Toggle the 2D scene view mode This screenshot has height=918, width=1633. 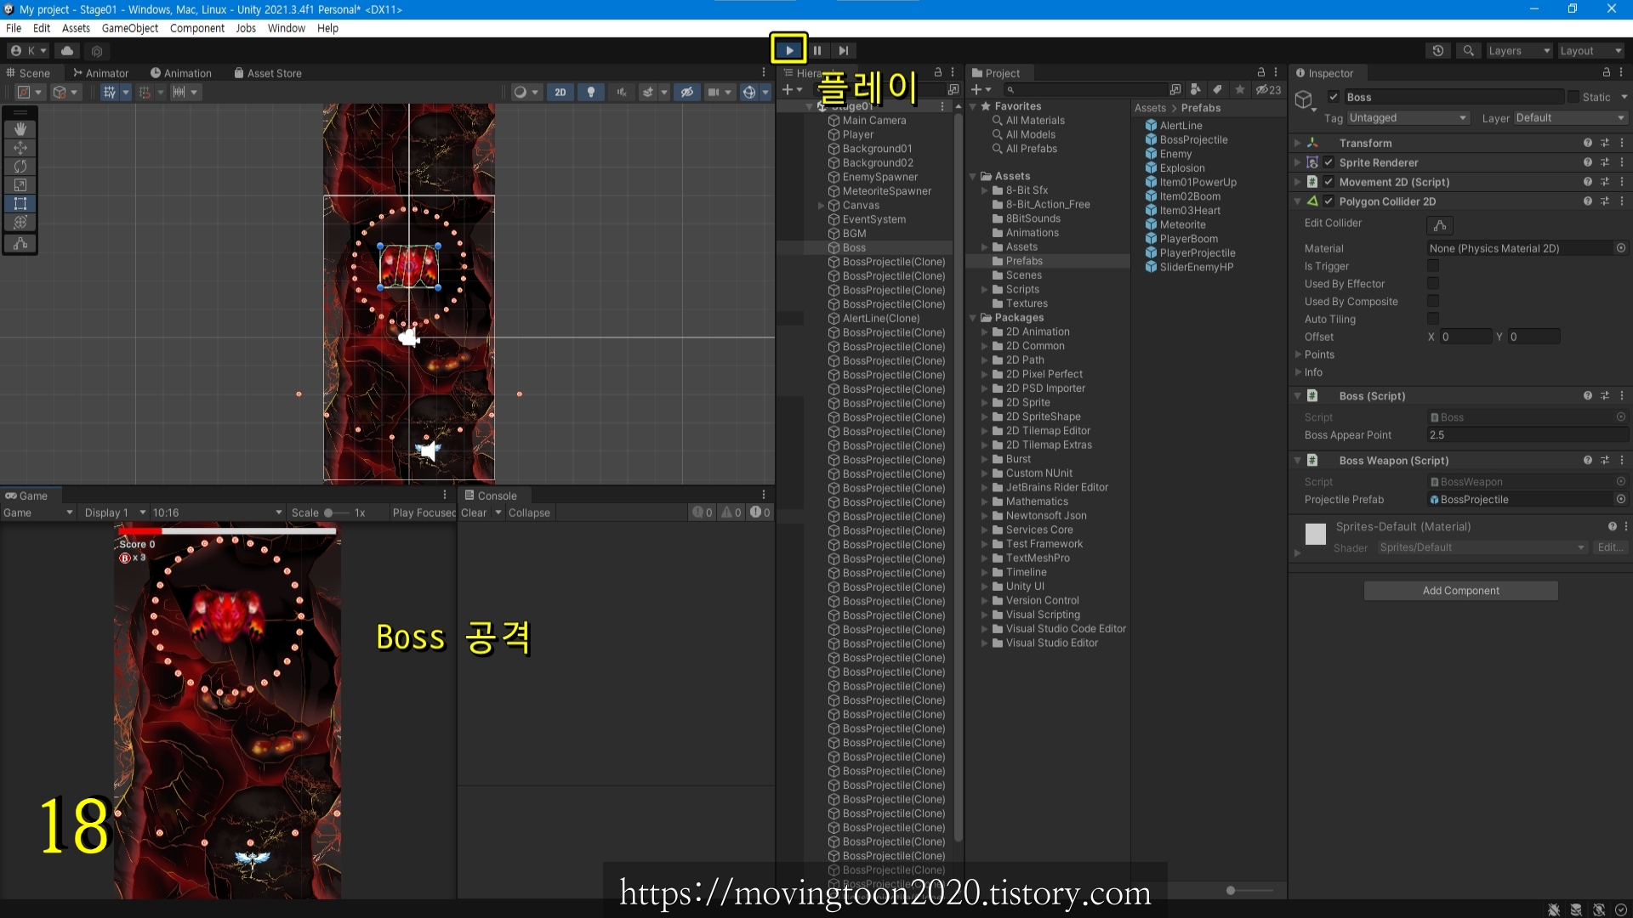click(560, 93)
